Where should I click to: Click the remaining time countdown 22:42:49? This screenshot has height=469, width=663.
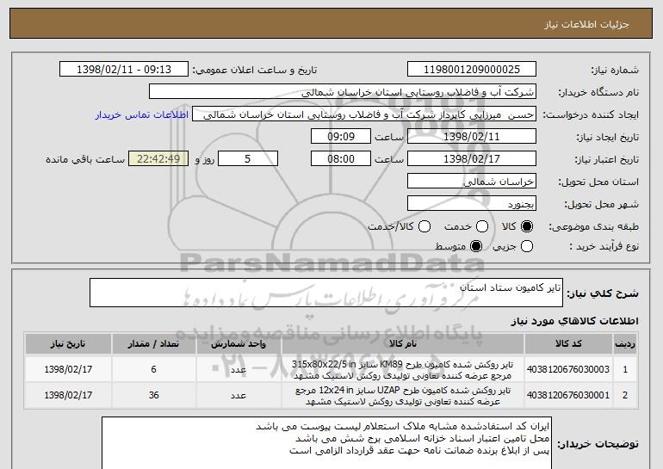pos(158,159)
